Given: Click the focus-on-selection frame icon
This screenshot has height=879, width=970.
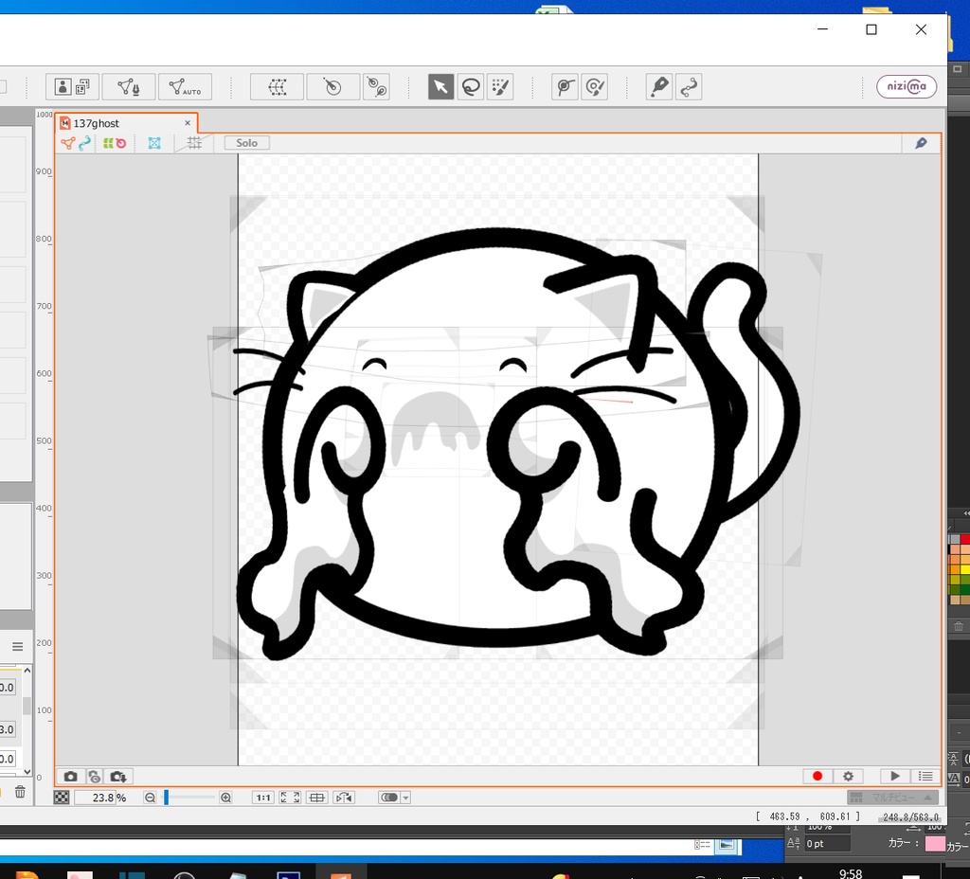Looking at the screenshot, I should coord(316,798).
